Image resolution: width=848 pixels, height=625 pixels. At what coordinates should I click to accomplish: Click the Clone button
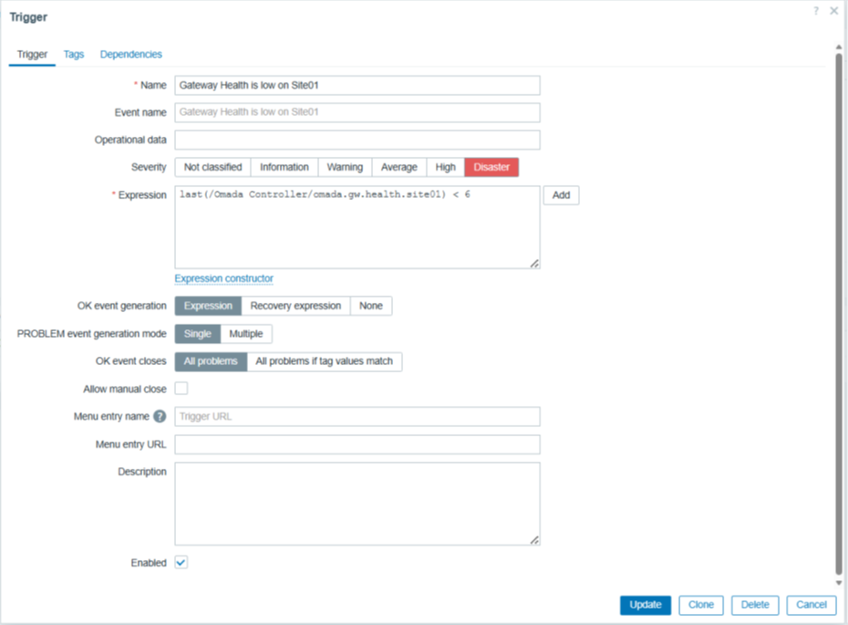pos(701,605)
